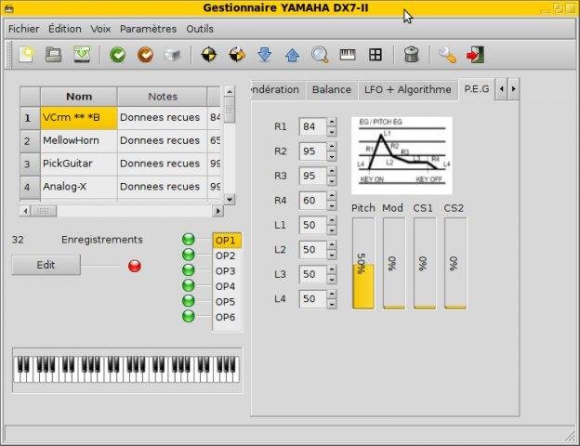Toggle the green LED for OP5
This screenshot has width=580, height=446.
click(189, 301)
